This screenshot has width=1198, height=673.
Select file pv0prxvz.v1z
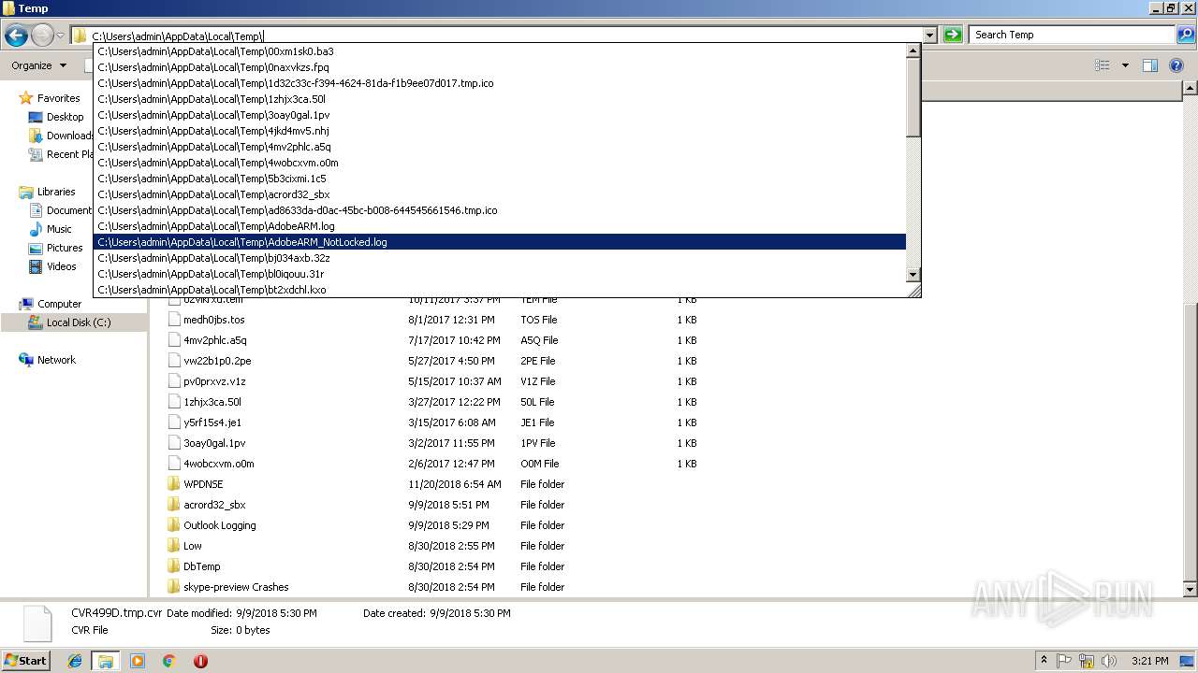214,381
